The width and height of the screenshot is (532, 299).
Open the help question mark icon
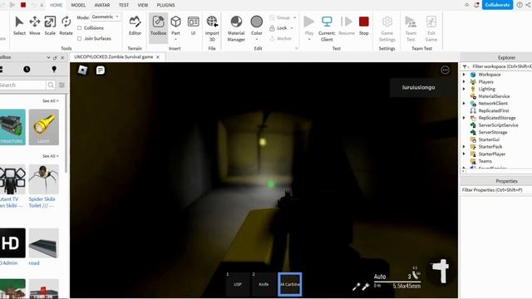pos(520,5)
